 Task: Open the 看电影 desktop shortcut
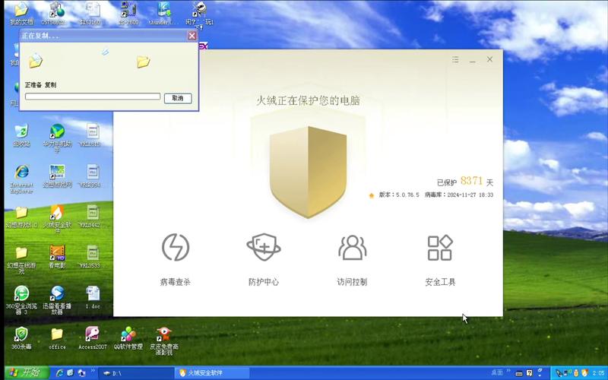pyautogui.click(x=57, y=257)
